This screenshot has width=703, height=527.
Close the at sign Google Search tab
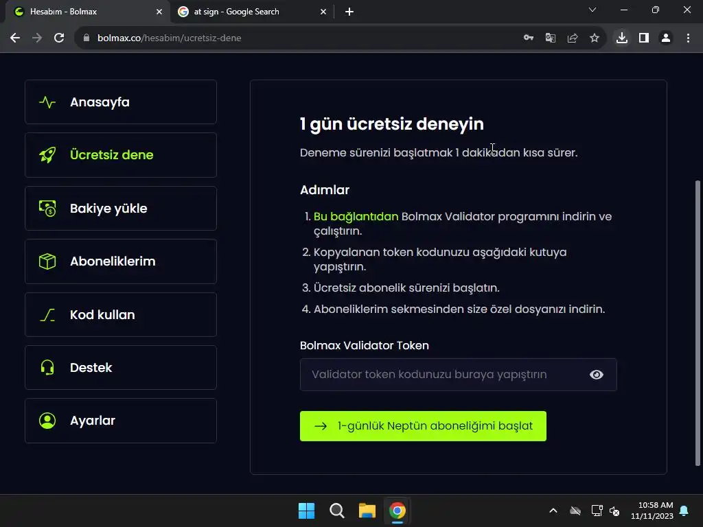coord(323,12)
